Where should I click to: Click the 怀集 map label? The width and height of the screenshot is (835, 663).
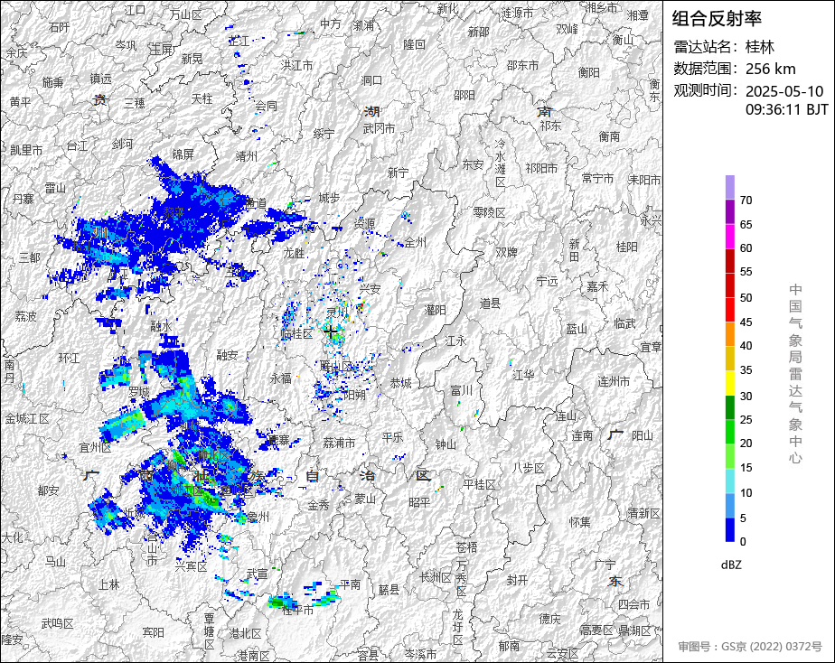(580, 522)
